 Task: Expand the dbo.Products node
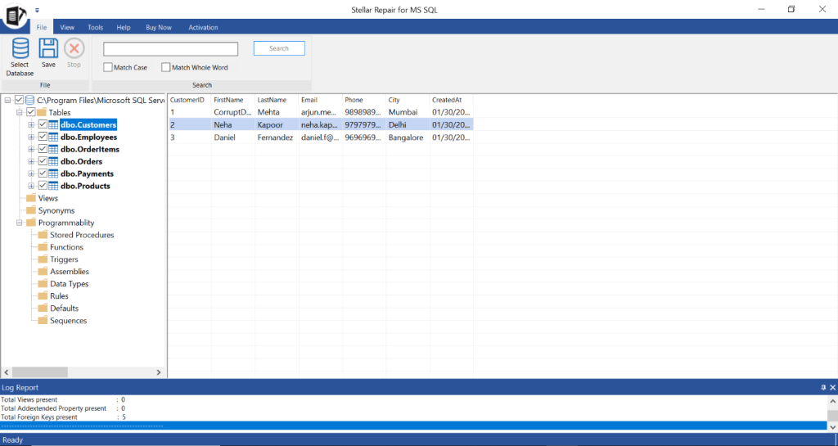click(31, 186)
